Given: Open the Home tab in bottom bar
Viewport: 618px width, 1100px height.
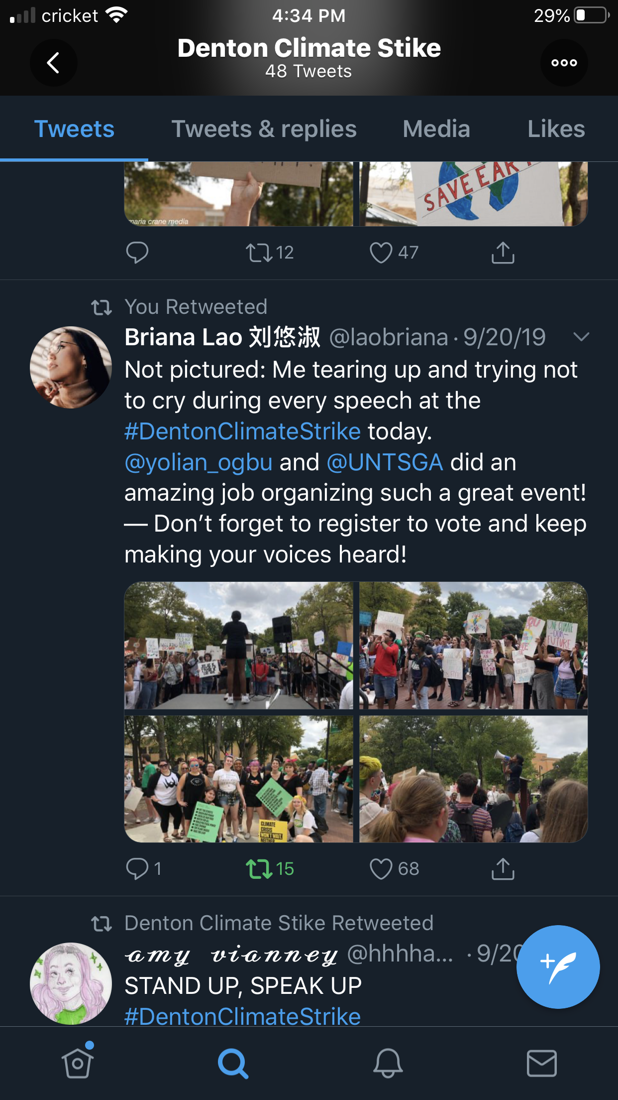Looking at the screenshot, I should [x=78, y=1063].
